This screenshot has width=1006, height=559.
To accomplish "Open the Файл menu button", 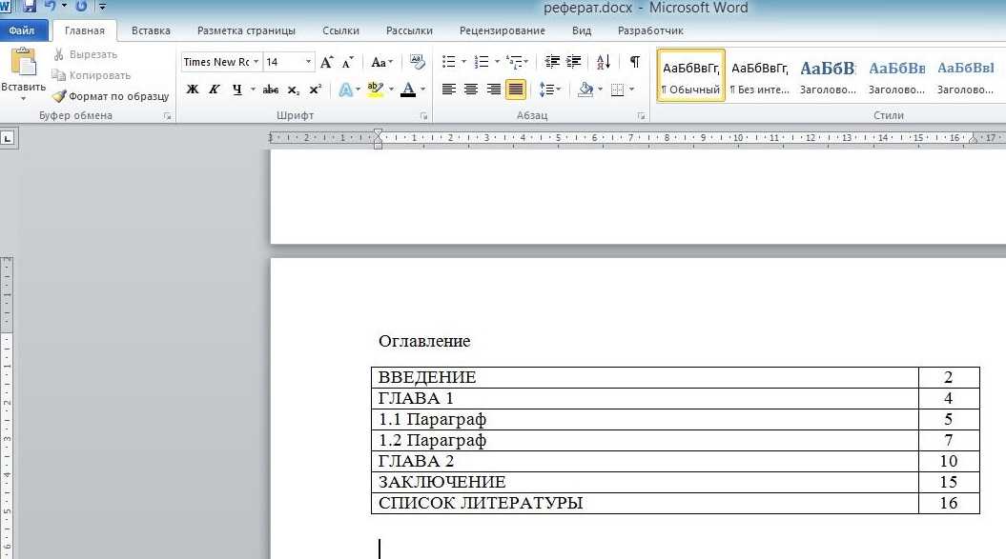I will (22, 30).
